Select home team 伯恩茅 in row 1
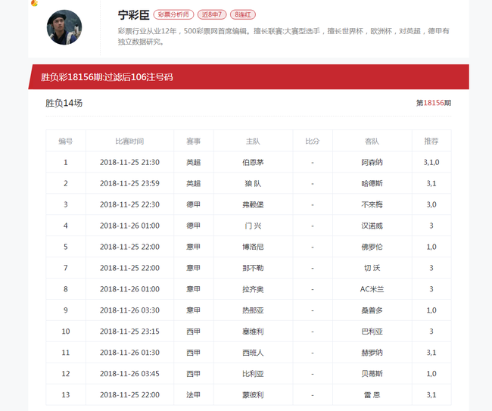Viewport: 492px width, 411px height. [253, 162]
